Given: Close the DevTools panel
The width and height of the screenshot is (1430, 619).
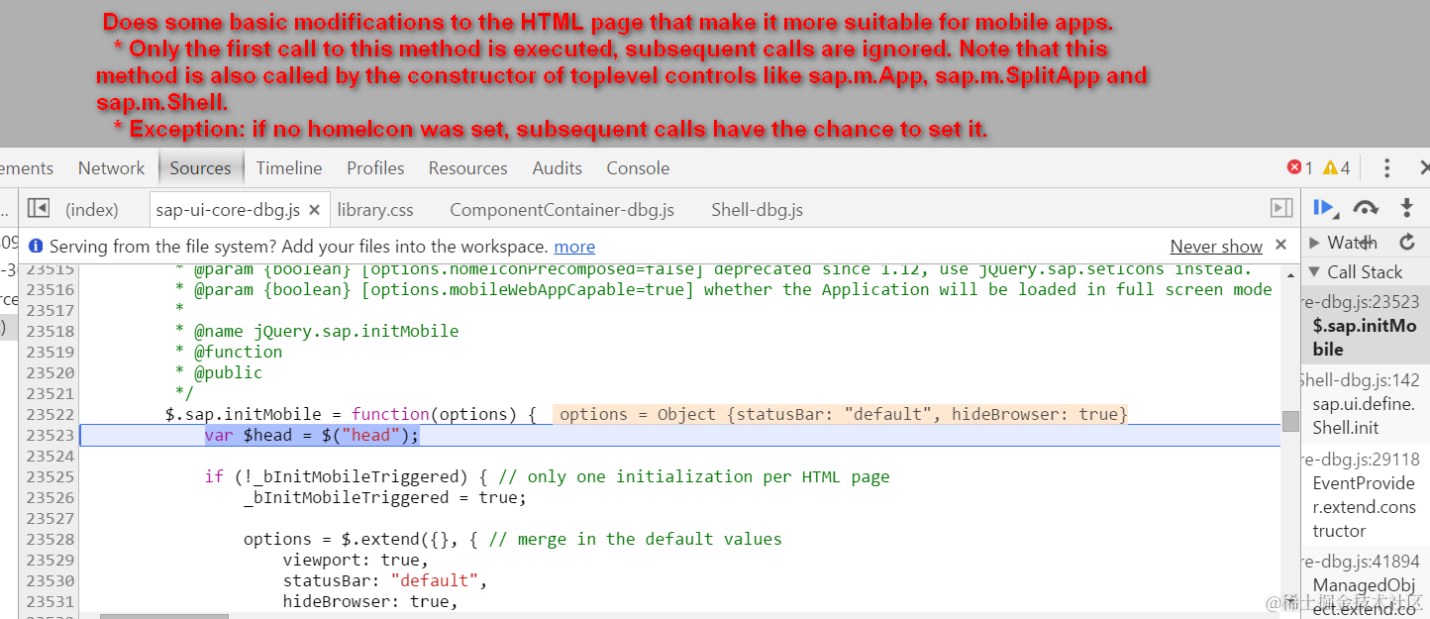Looking at the screenshot, I should tap(1424, 168).
